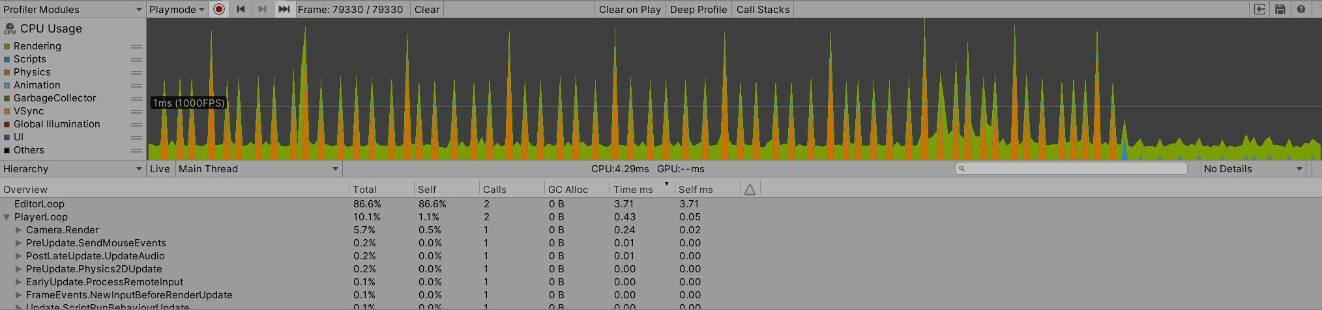Toggle Call Stacks recording

[x=763, y=9]
